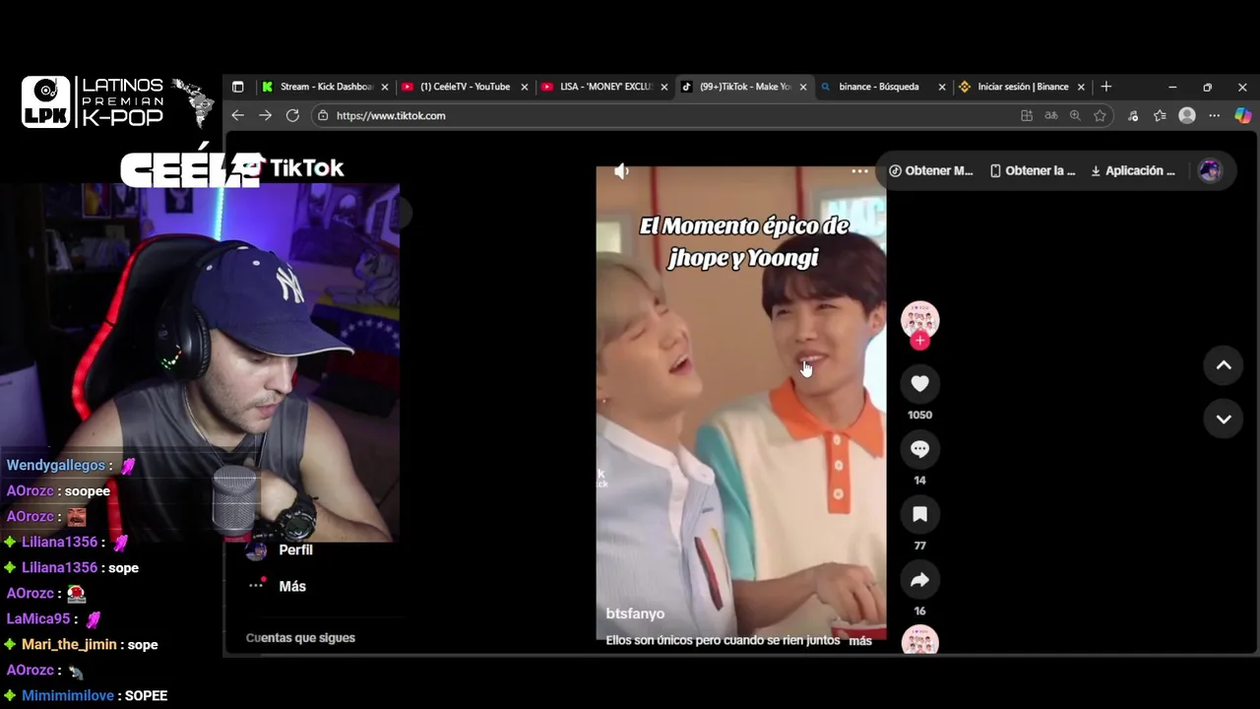Click the tiktok.com address bar
The width and height of the screenshot is (1260, 709).
(669, 115)
